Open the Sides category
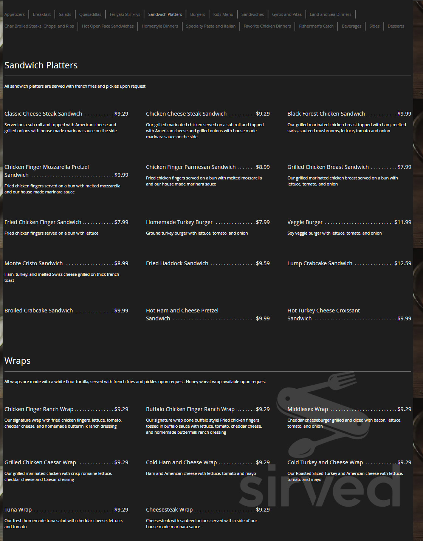423x541 pixels. coord(374,26)
